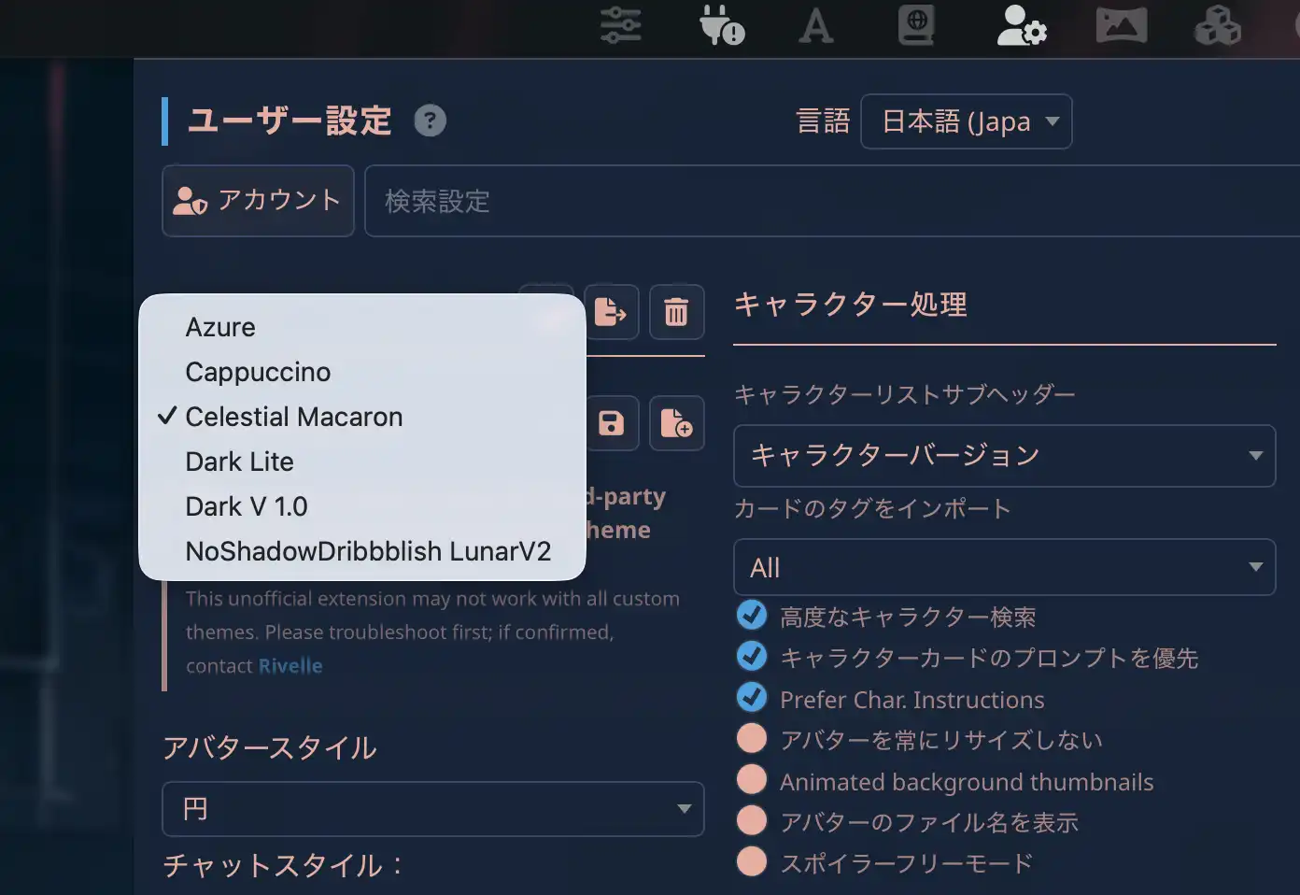
Task: Select the Cappuccino theme
Action: click(x=258, y=372)
